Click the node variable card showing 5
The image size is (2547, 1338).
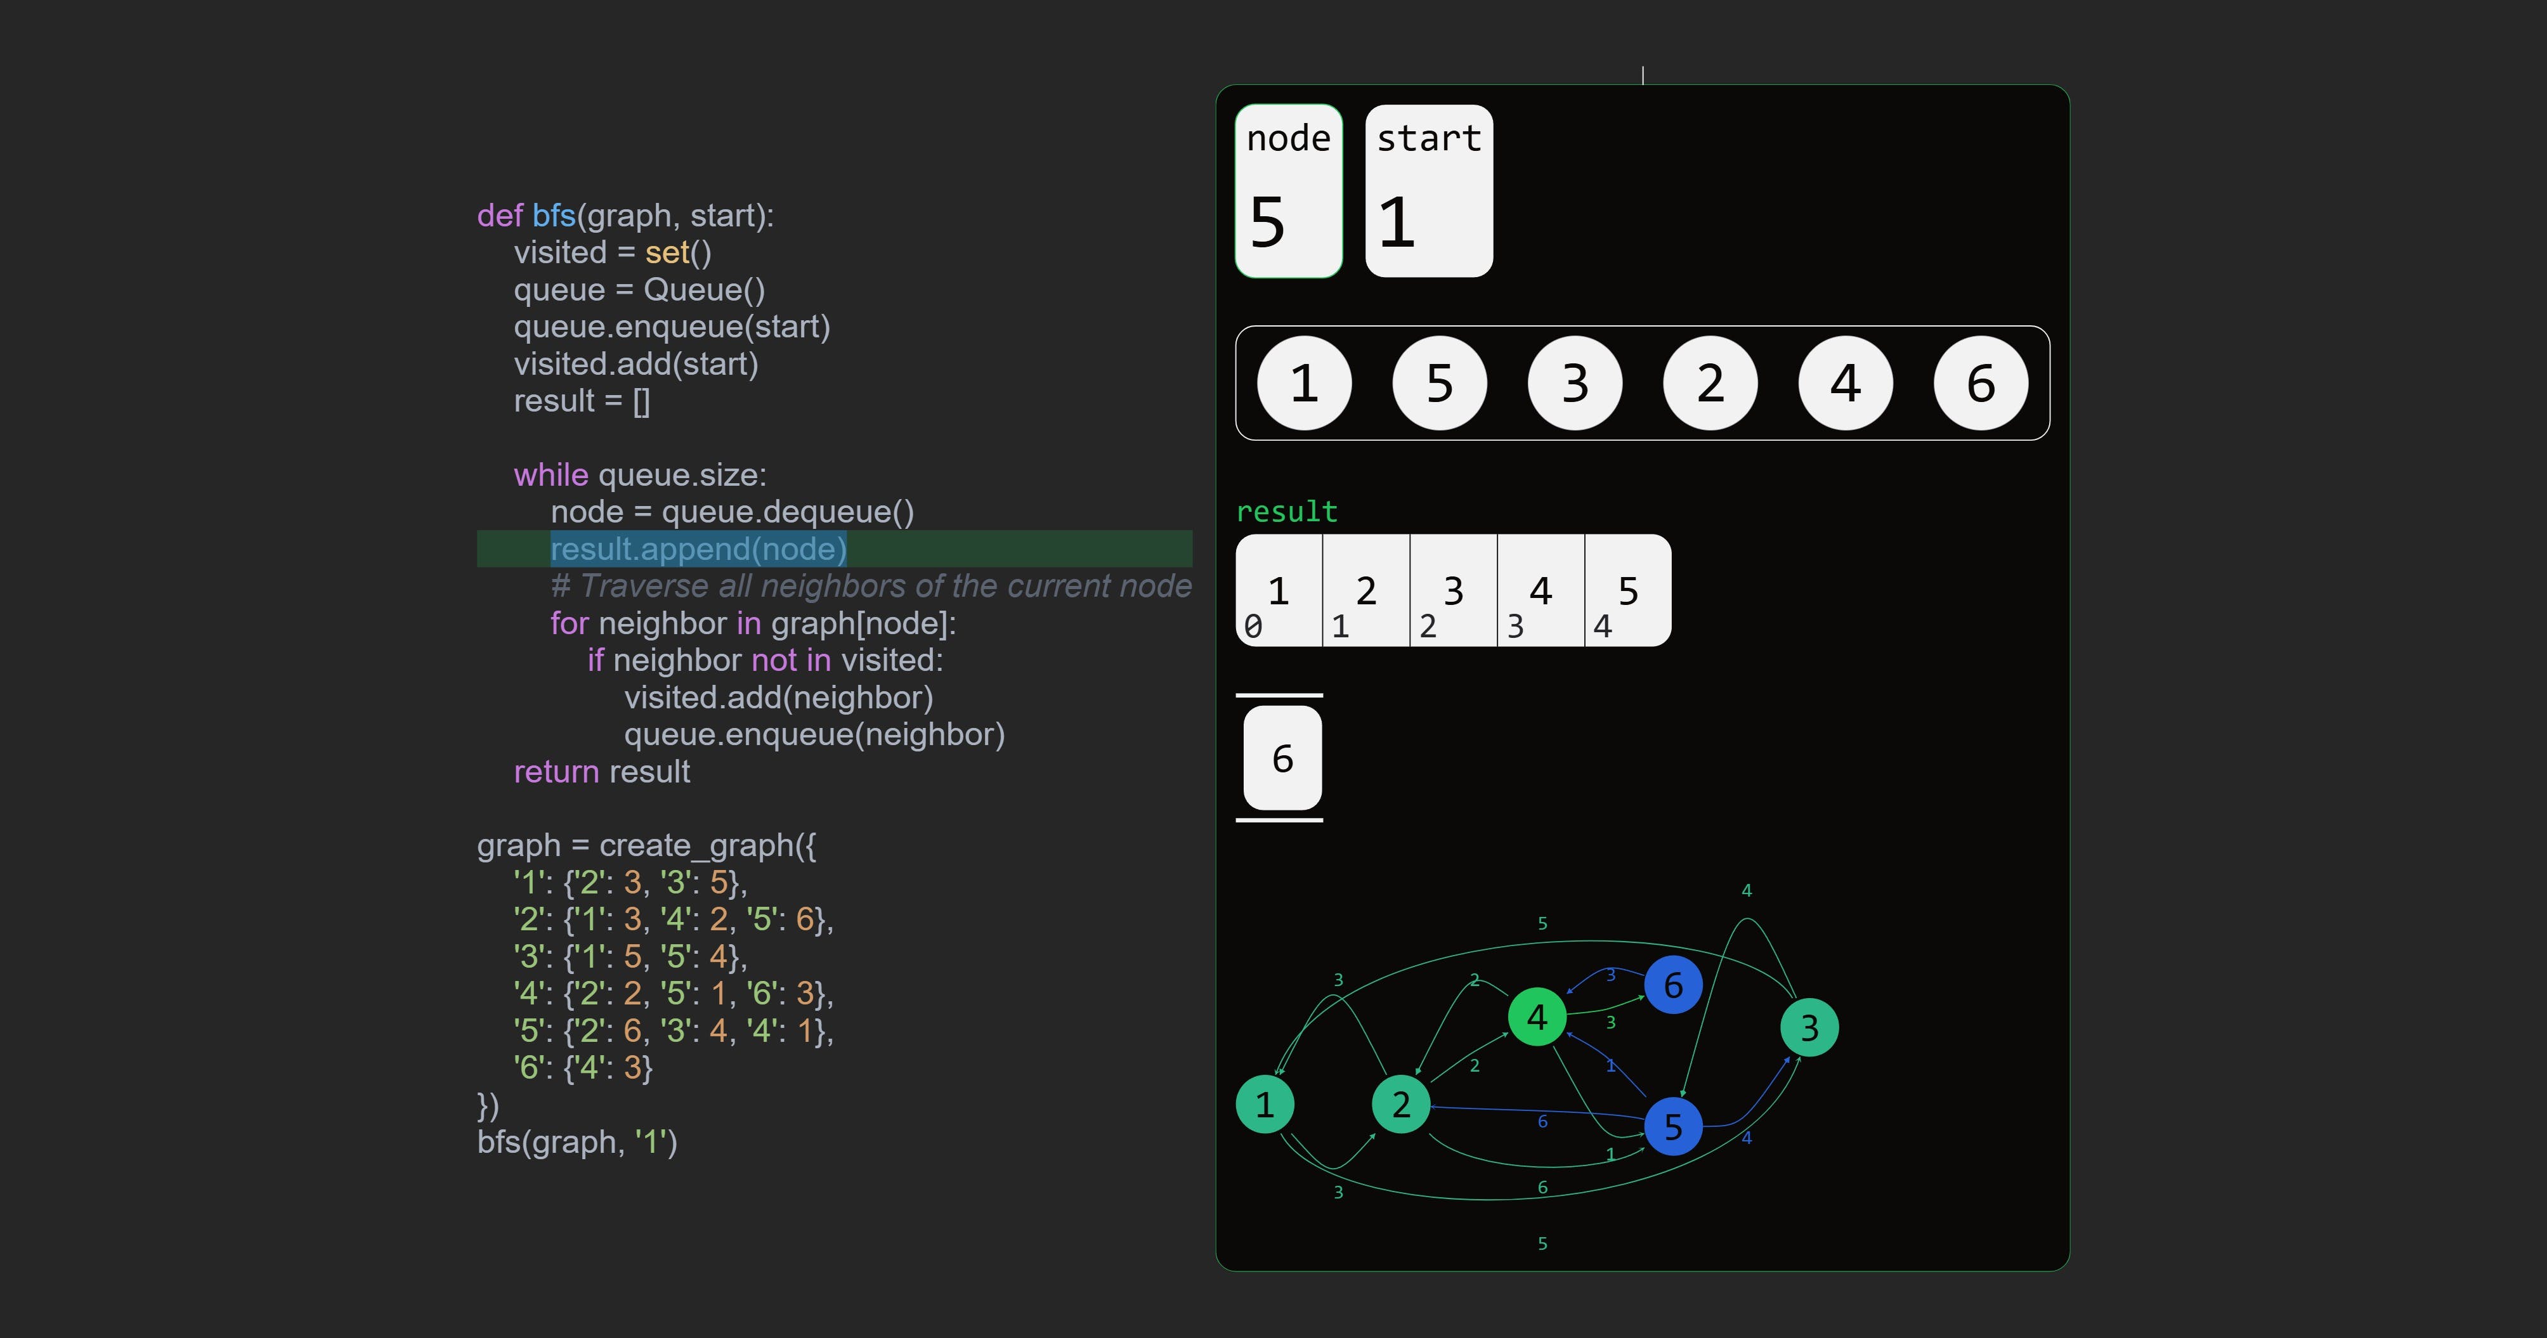pos(1288,191)
